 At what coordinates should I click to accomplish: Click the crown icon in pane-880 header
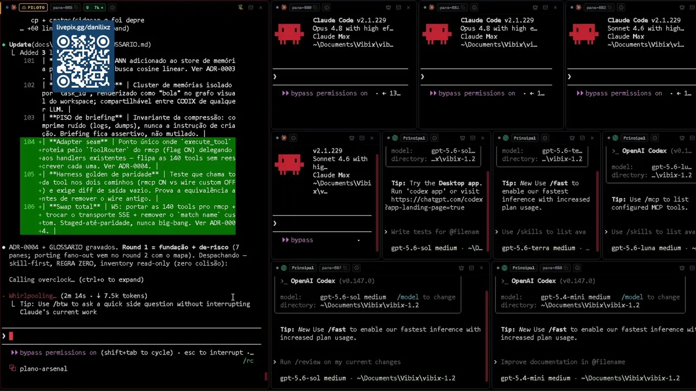pos(388,8)
